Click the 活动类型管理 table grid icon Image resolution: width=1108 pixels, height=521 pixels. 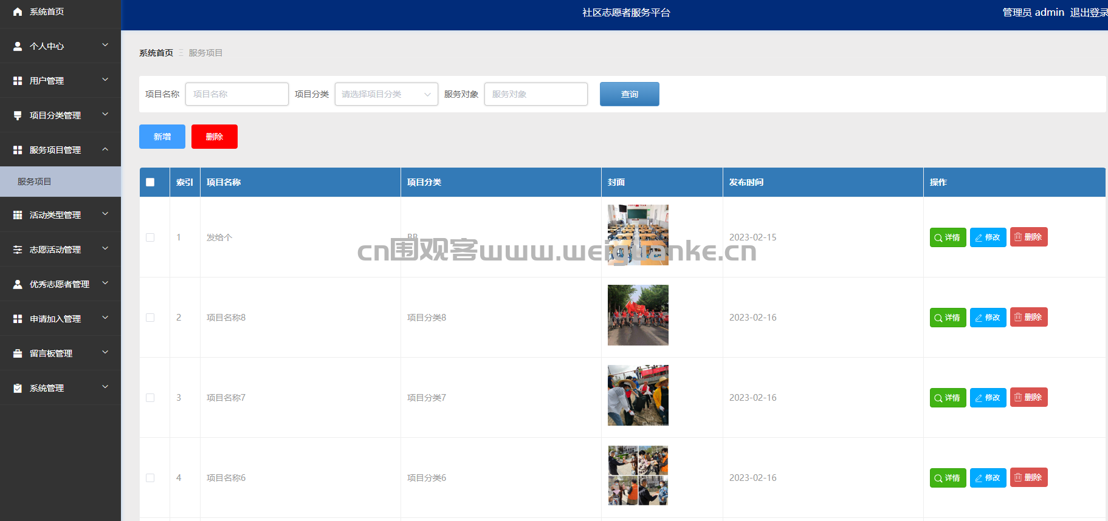click(x=18, y=215)
